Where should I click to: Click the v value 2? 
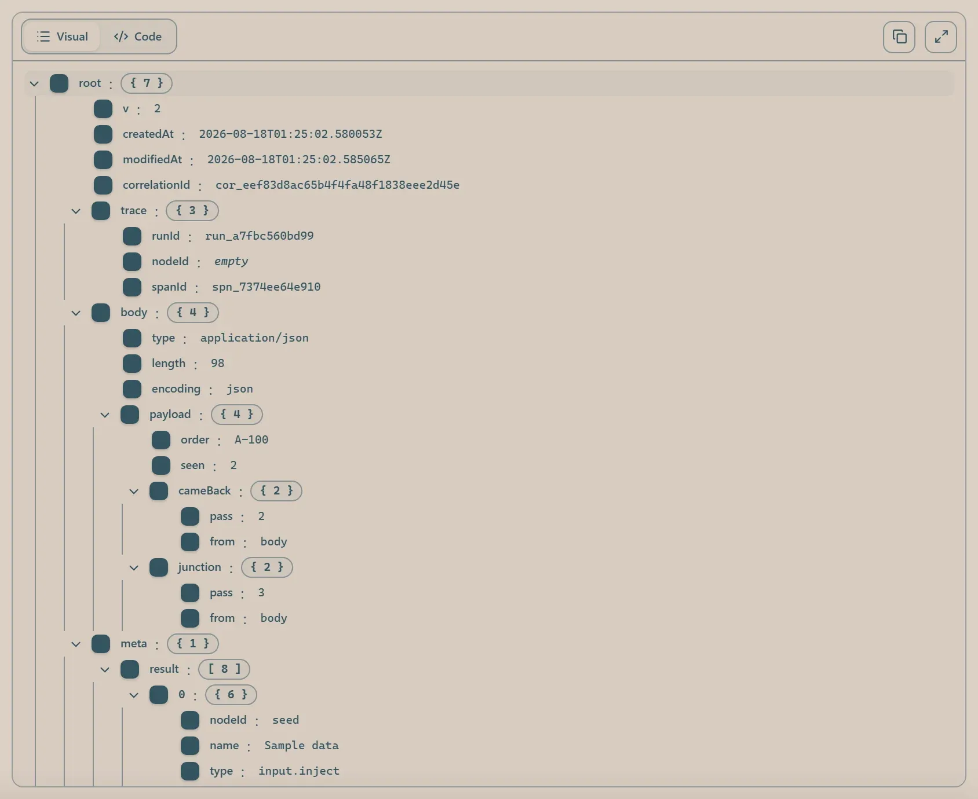(x=157, y=109)
